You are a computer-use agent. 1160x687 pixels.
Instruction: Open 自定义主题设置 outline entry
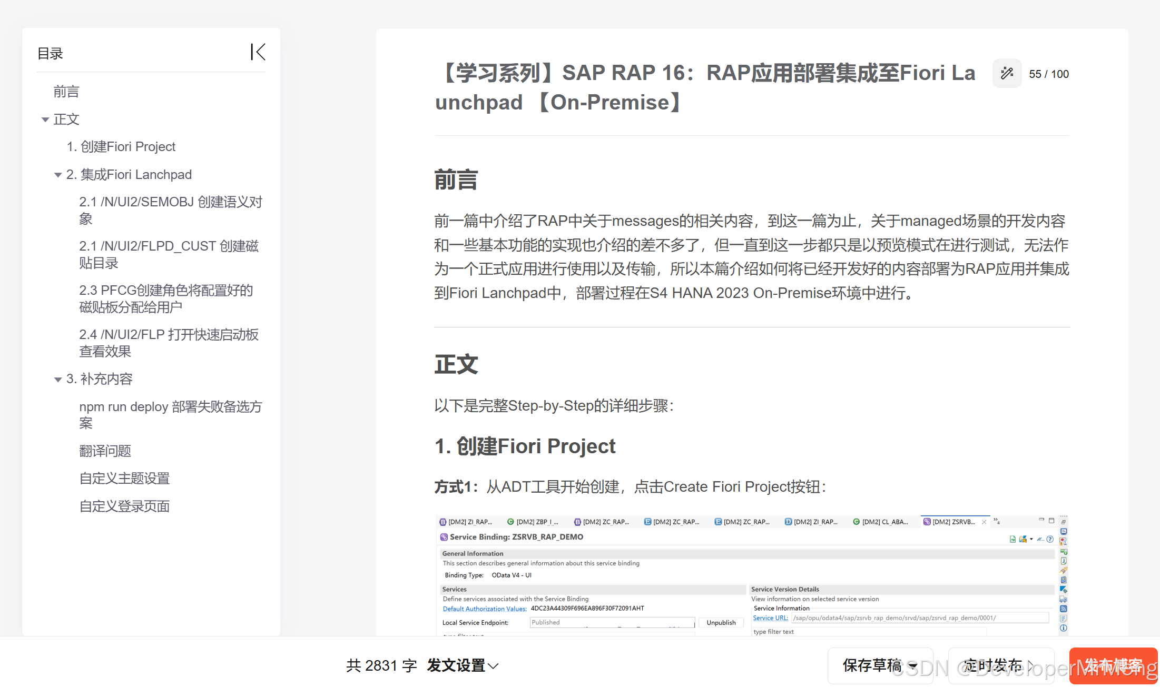click(124, 479)
